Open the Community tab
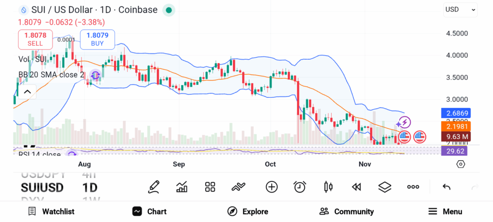Screen dimensions: 493x222 (x=347, y=211)
